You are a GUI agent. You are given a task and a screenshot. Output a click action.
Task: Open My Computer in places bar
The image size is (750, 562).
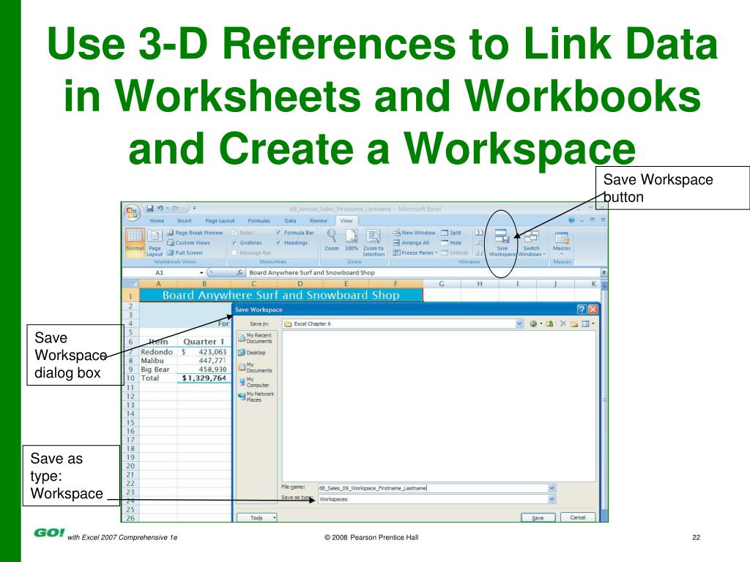click(254, 382)
